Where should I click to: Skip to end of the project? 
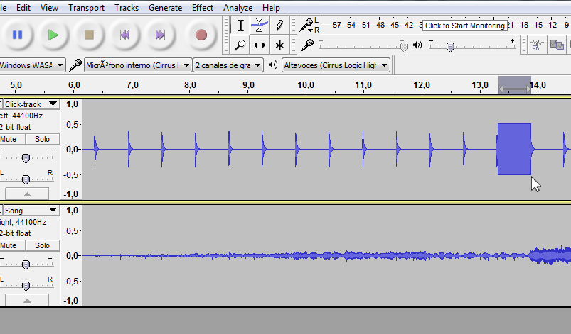click(160, 35)
